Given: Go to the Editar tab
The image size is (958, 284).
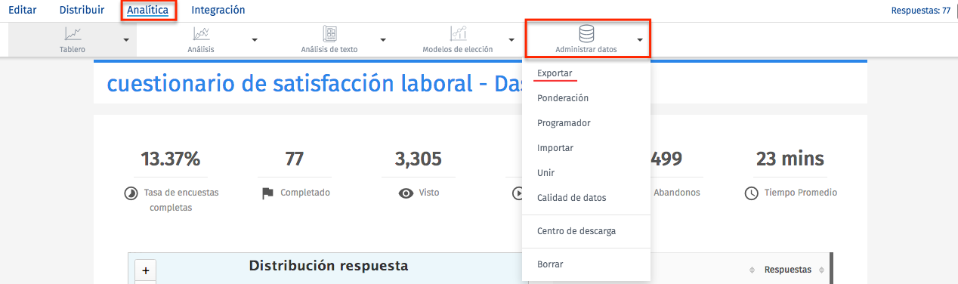Looking at the screenshot, I should [x=22, y=11].
